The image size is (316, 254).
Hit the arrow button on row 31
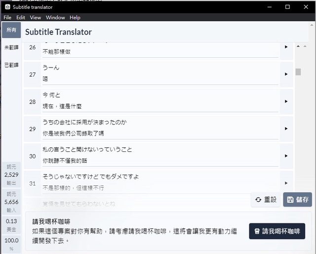point(286,183)
